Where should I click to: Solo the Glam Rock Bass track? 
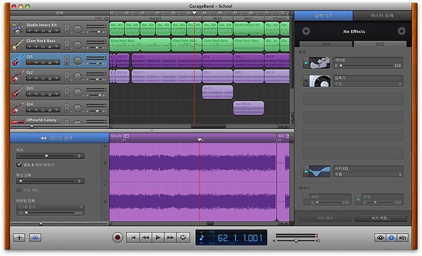tap(43, 46)
